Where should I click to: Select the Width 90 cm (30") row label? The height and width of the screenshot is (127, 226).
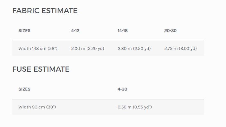(x=37, y=107)
